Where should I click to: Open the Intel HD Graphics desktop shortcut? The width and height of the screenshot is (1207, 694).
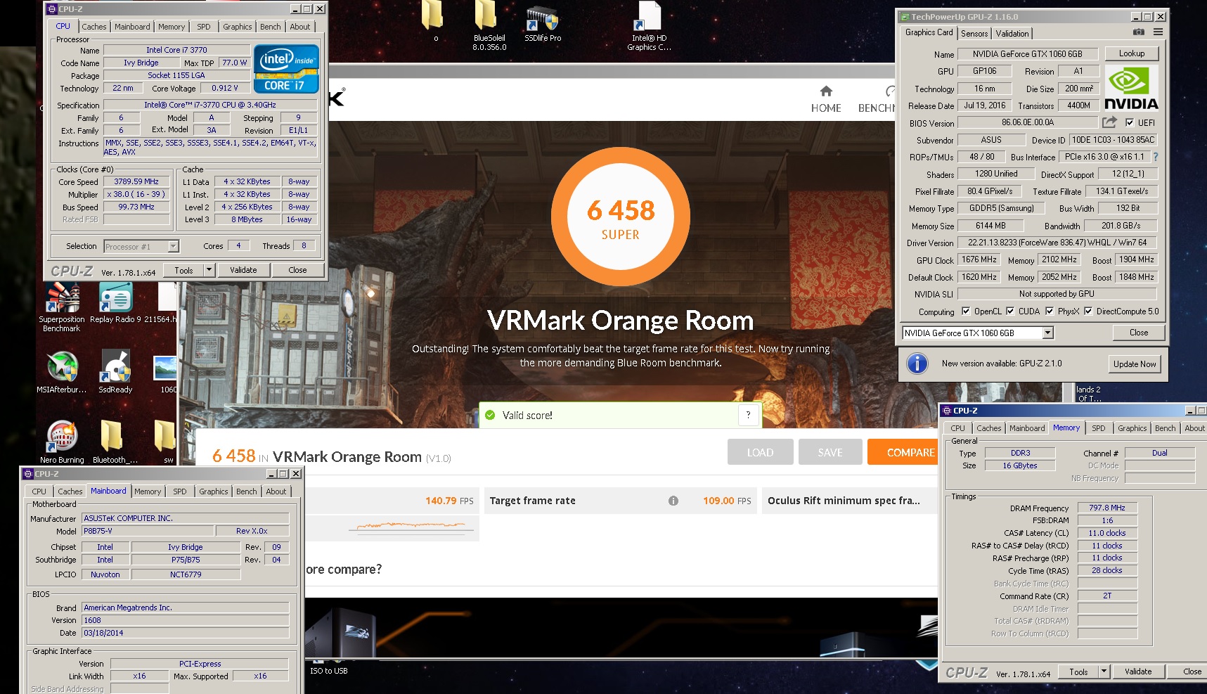tap(649, 17)
